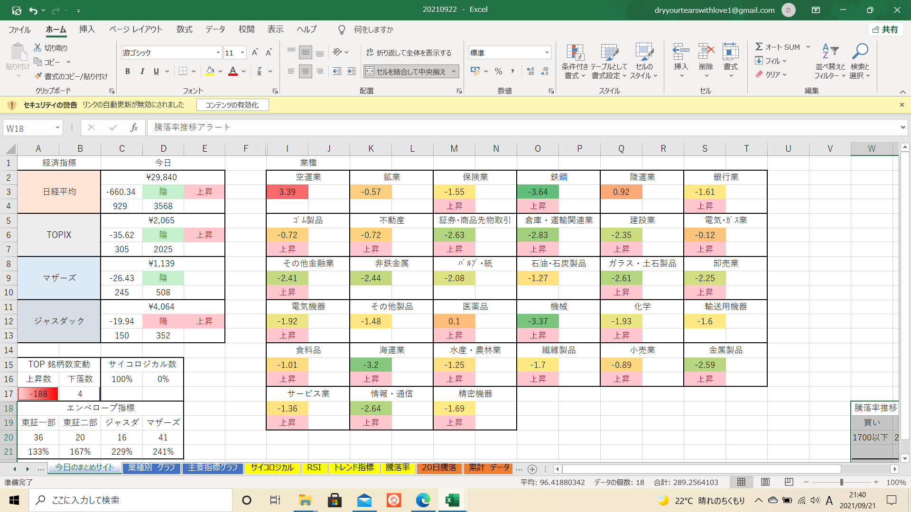The image size is (911, 512).
Task: Click the AutoSum sigma icon
Action: 759,46
